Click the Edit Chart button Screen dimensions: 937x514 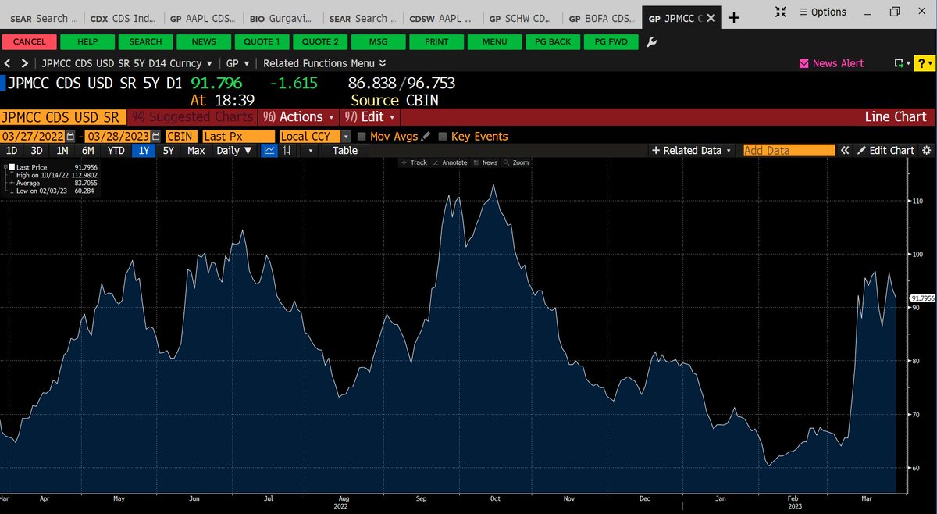pyautogui.click(x=892, y=150)
